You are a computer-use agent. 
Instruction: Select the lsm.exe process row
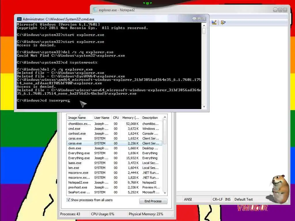tap(114, 168)
